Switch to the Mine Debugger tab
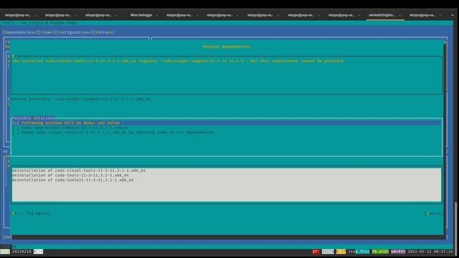This screenshot has width=459, height=258. click(x=141, y=15)
